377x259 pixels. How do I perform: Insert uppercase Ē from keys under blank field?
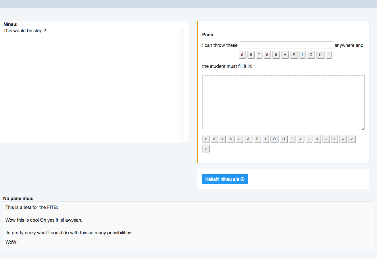[x=294, y=55]
